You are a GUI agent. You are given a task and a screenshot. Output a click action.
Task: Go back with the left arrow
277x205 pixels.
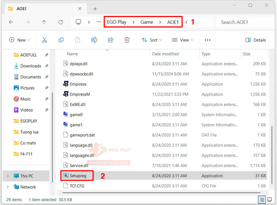(x=11, y=22)
